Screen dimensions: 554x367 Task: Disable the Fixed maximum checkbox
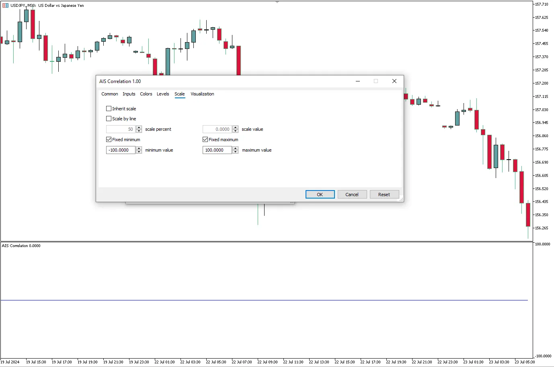pos(205,140)
